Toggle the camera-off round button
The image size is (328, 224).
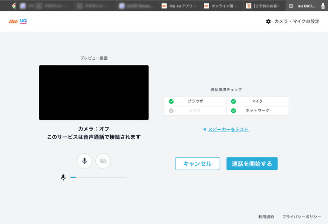103,161
